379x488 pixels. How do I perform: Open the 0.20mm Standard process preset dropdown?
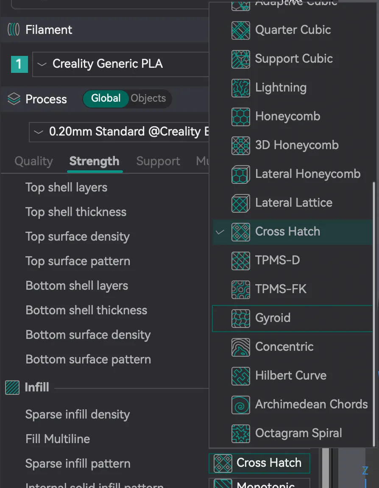[x=119, y=132]
